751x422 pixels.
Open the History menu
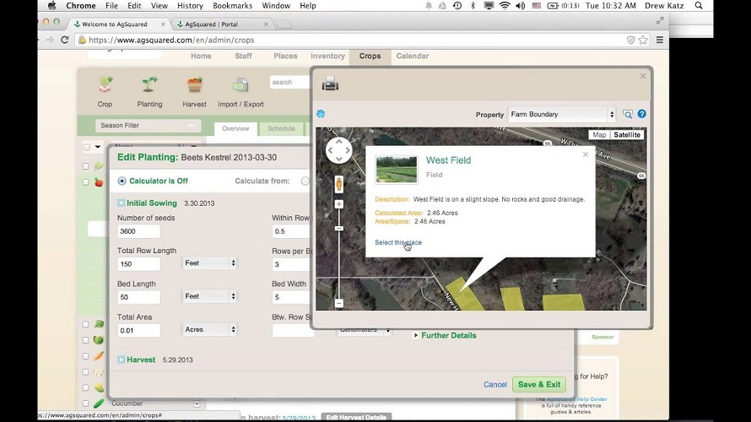pyautogui.click(x=190, y=6)
